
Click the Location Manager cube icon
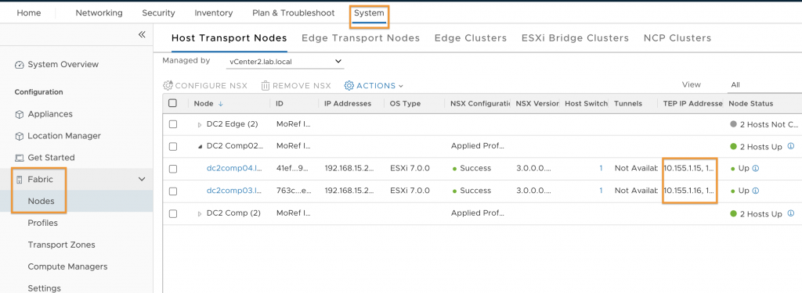pyautogui.click(x=20, y=136)
